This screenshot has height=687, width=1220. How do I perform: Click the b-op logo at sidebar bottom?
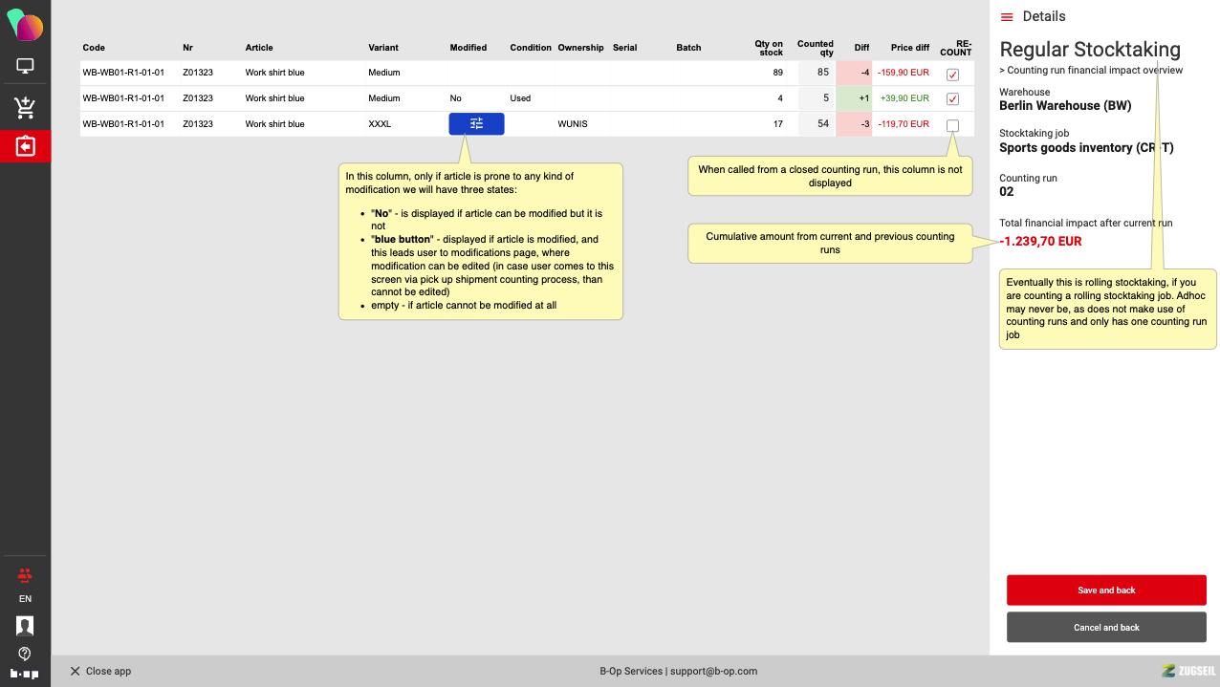(25, 675)
